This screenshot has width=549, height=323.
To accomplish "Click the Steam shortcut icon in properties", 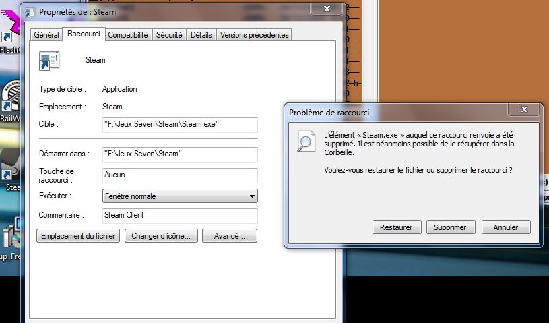I will click(x=49, y=61).
